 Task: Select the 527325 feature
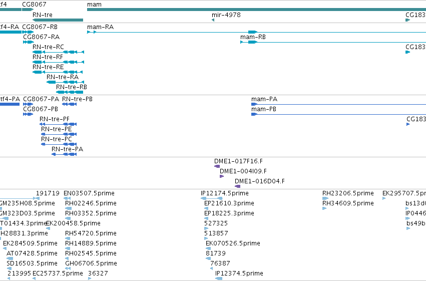click(206, 228)
